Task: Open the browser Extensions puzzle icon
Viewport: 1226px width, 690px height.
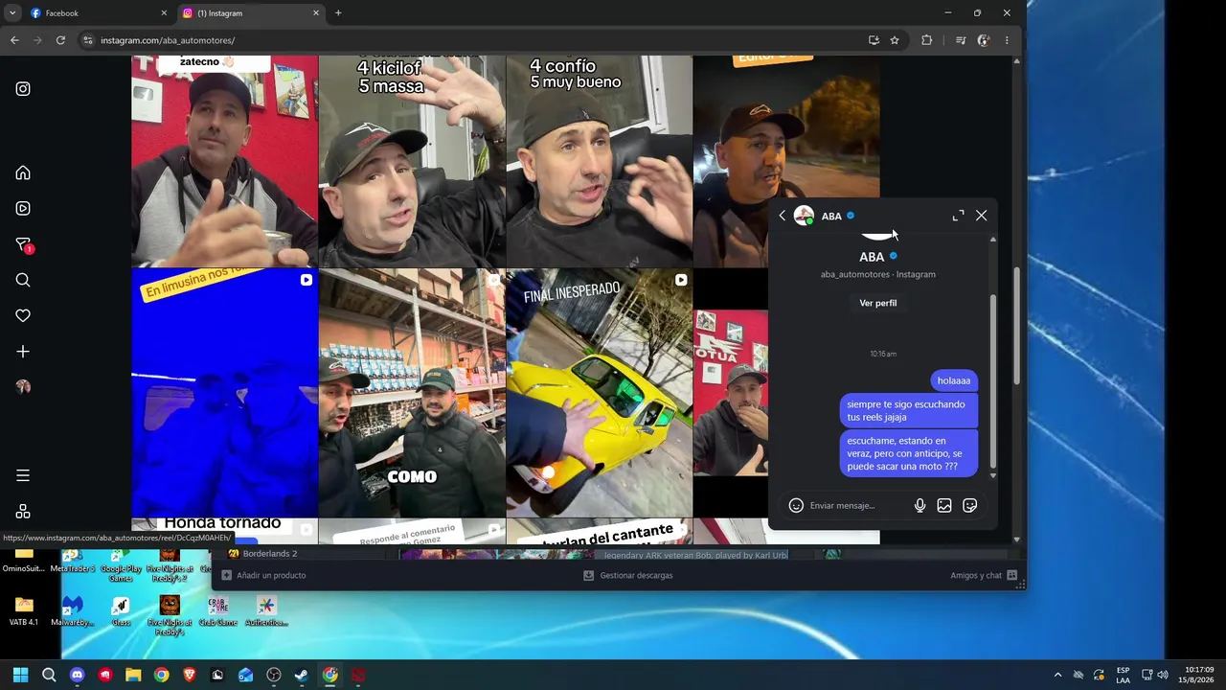Action: coord(926,40)
